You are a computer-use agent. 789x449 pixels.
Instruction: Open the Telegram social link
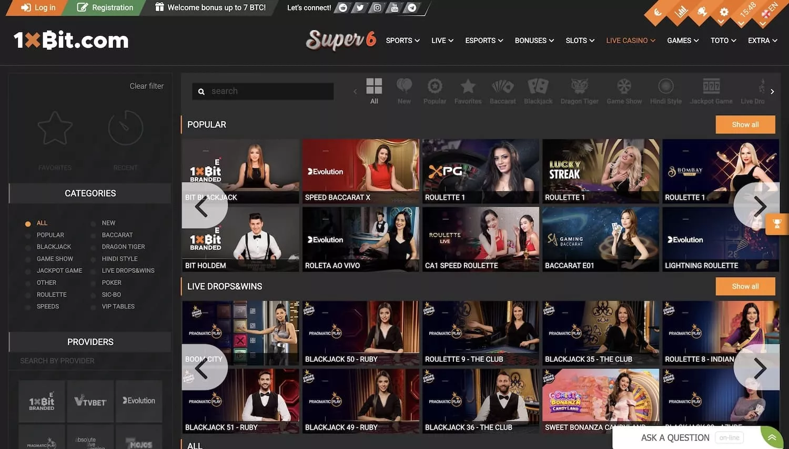click(412, 8)
